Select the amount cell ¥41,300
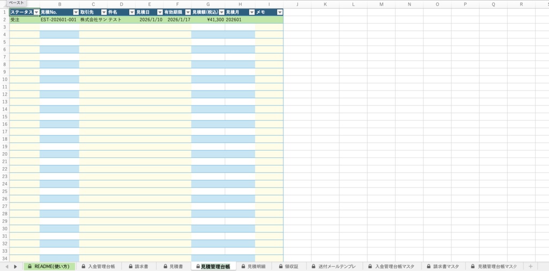This screenshot has height=271, width=549. coord(208,20)
